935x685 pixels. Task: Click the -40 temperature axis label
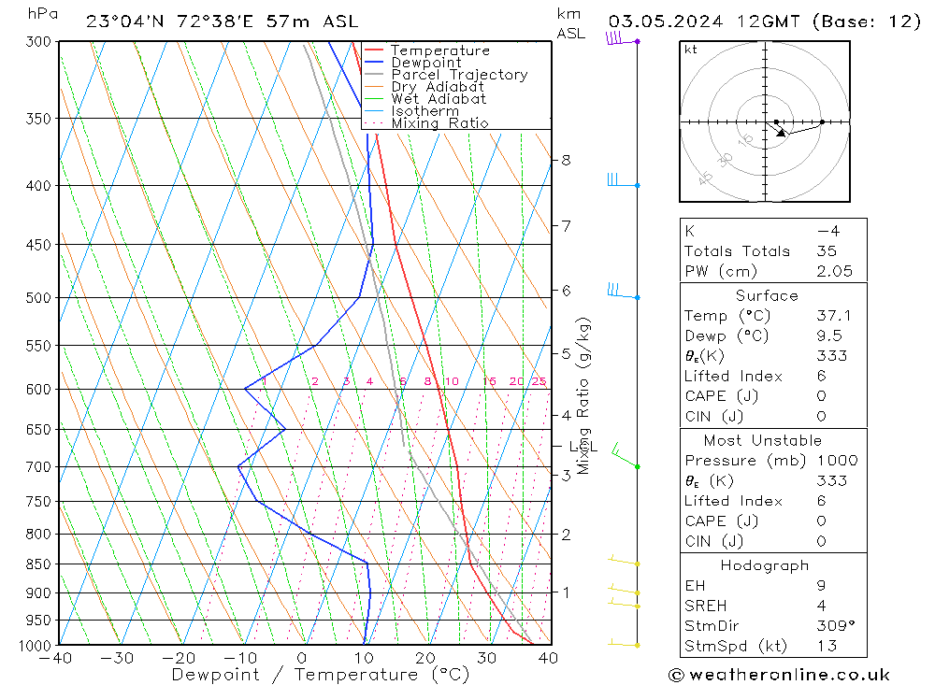[55, 658]
